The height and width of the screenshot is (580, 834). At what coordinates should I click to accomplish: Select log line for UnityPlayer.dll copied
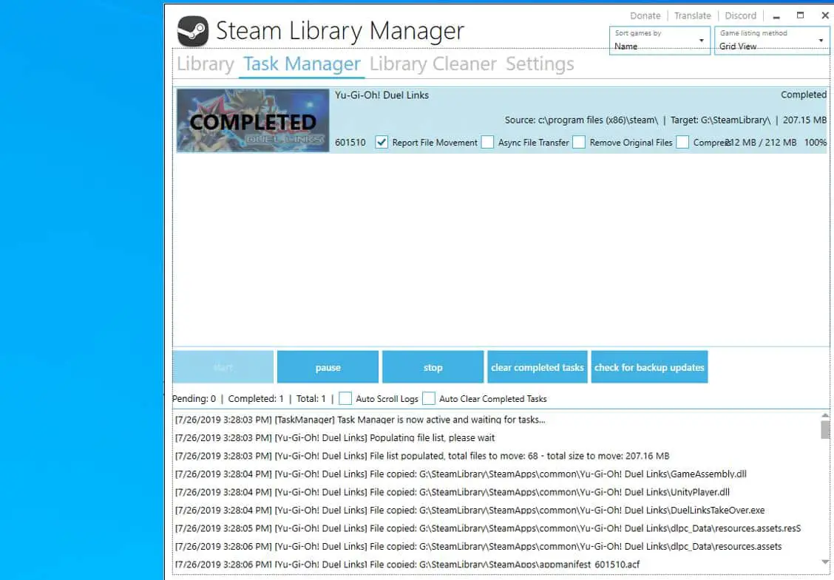(452, 492)
